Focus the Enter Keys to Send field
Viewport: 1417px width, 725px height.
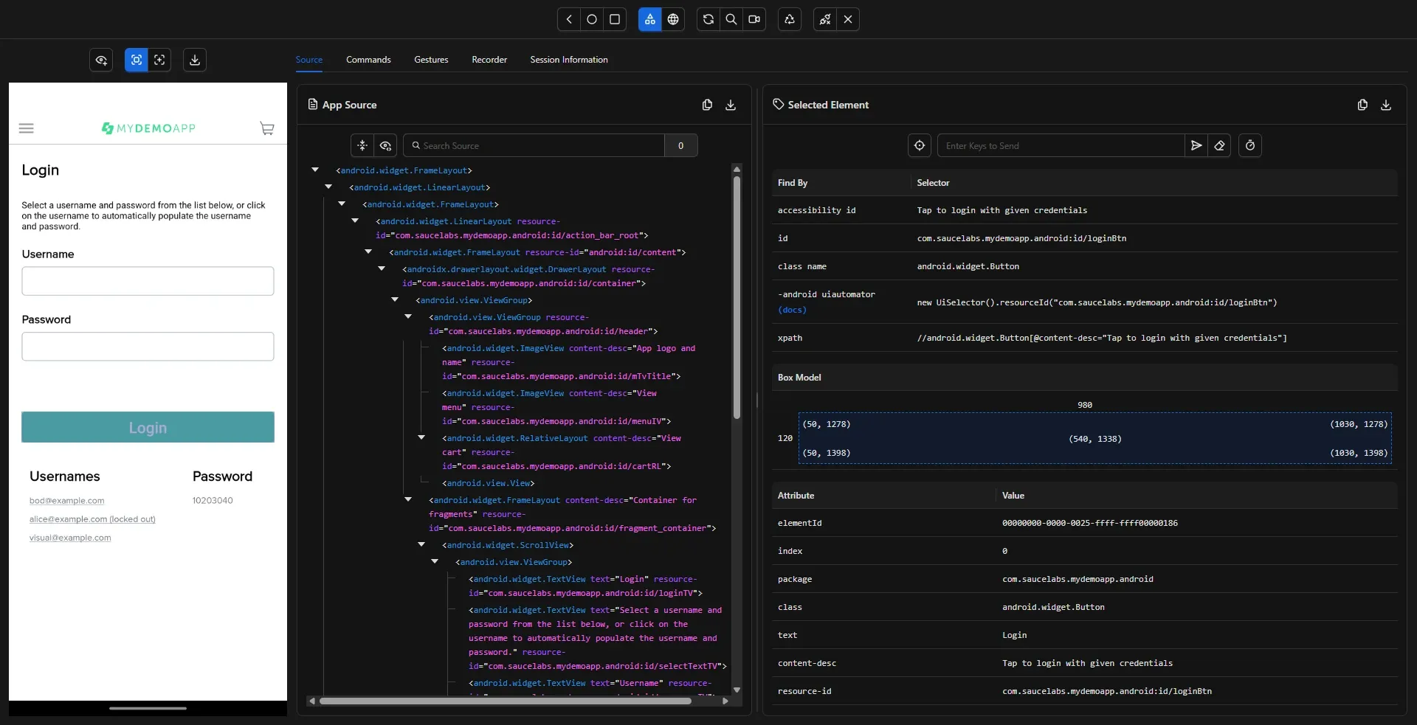[1061, 146]
